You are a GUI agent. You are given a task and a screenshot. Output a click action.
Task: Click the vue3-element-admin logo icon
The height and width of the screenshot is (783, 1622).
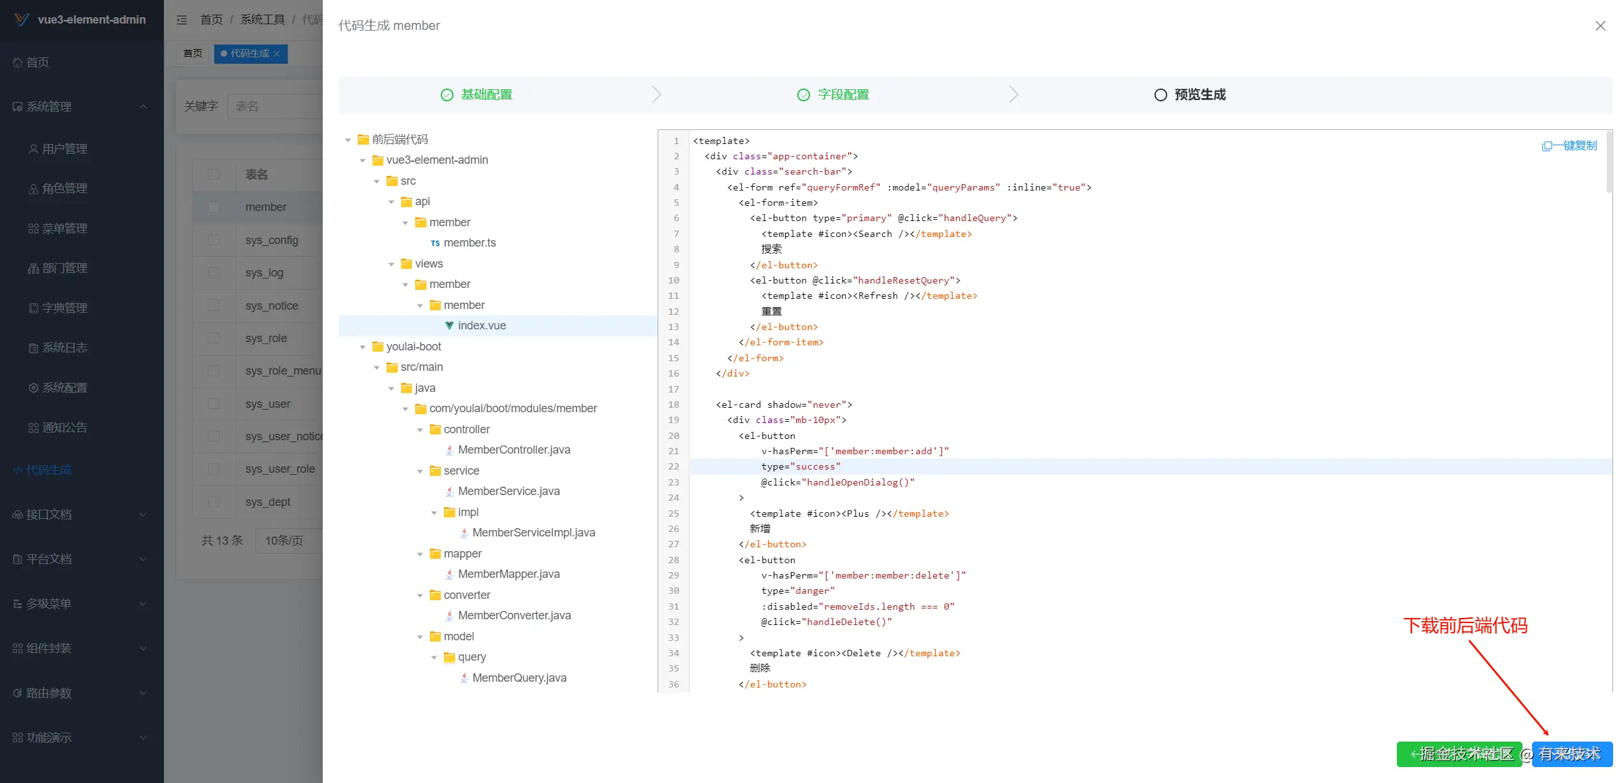(x=22, y=20)
